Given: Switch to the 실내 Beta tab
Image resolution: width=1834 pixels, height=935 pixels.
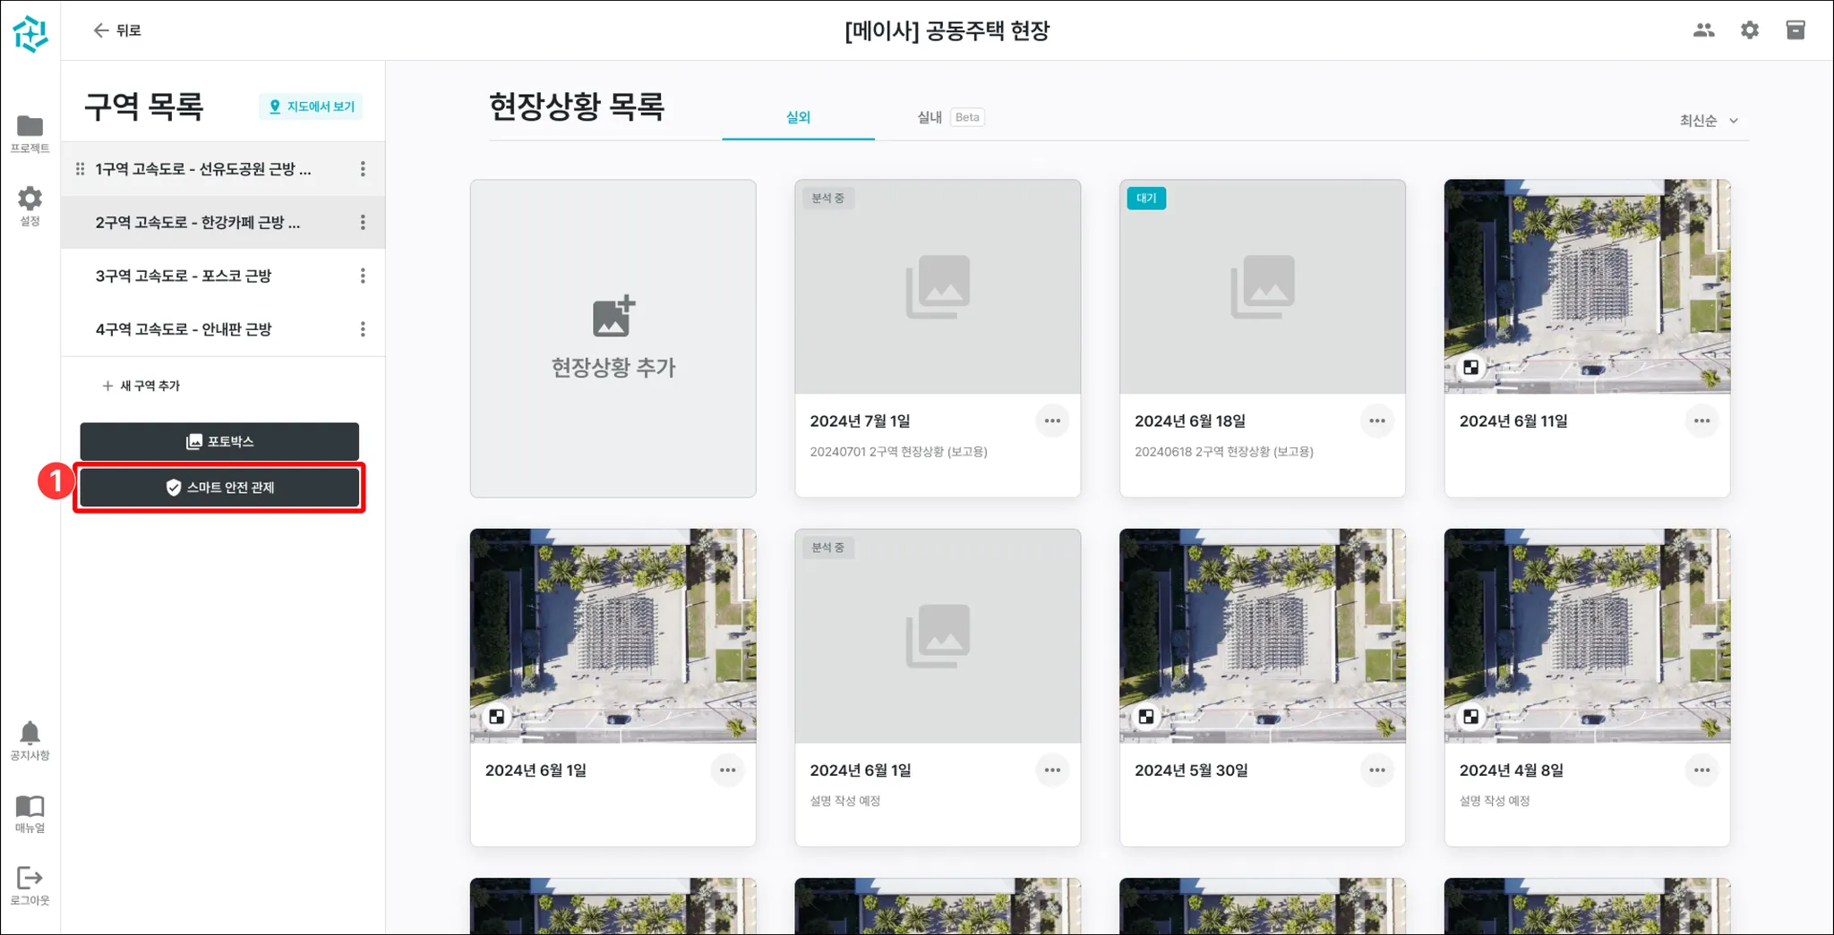Looking at the screenshot, I should click(x=949, y=117).
